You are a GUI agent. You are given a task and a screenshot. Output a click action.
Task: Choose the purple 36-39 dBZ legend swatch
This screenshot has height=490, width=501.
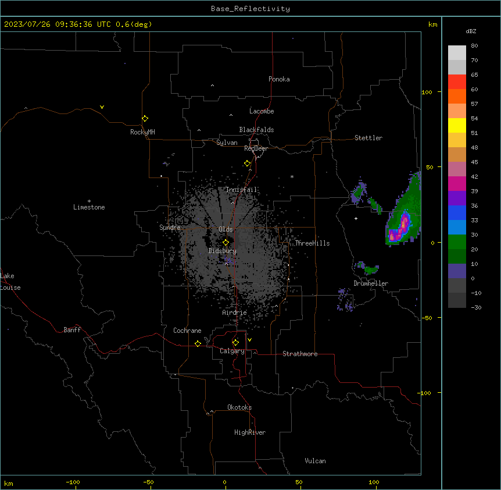[457, 198]
